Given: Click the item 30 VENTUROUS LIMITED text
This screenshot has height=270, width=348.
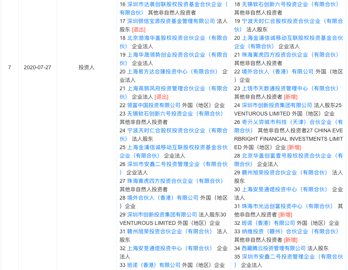Looking at the screenshot, I should [x=148, y=223].
